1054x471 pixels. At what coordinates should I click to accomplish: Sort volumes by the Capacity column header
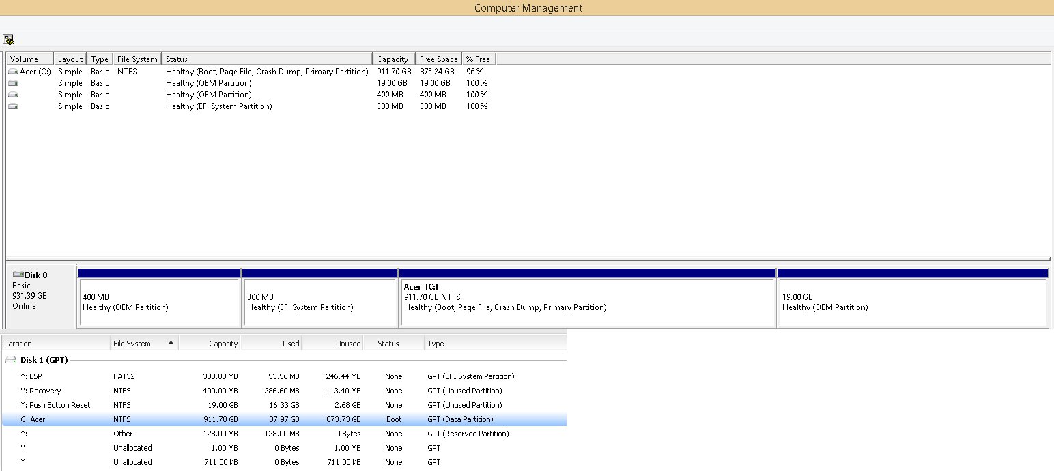393,59
